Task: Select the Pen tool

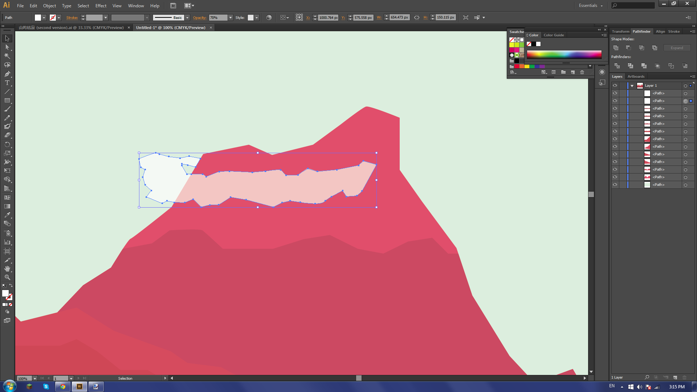Action: pyautogui.click(x=7, y=74)
